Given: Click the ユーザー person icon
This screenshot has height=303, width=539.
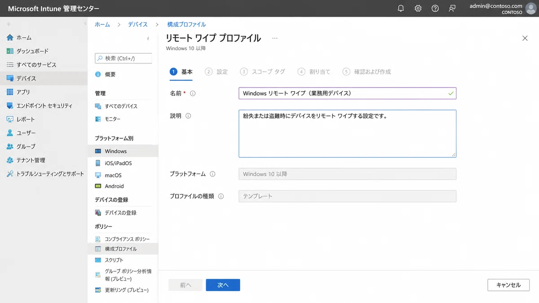Looking at the screenshot, I should coord(10,133).
